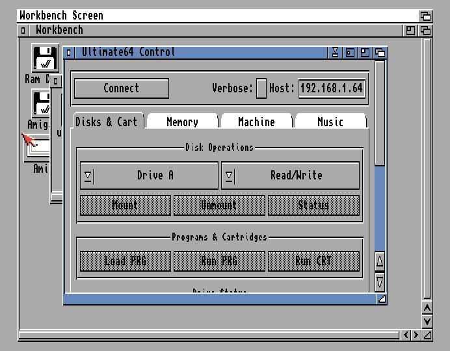Click the close gadget of the partly hidden window
This screenshot has width=450, height=351.
[x=56, y=81]
